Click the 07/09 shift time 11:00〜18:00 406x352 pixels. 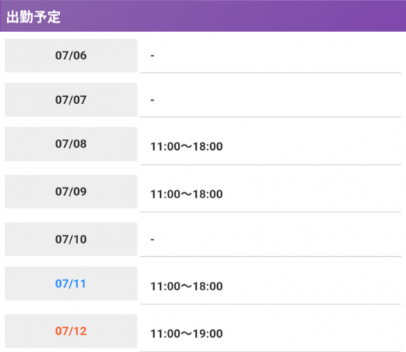(x=187, y=194)
